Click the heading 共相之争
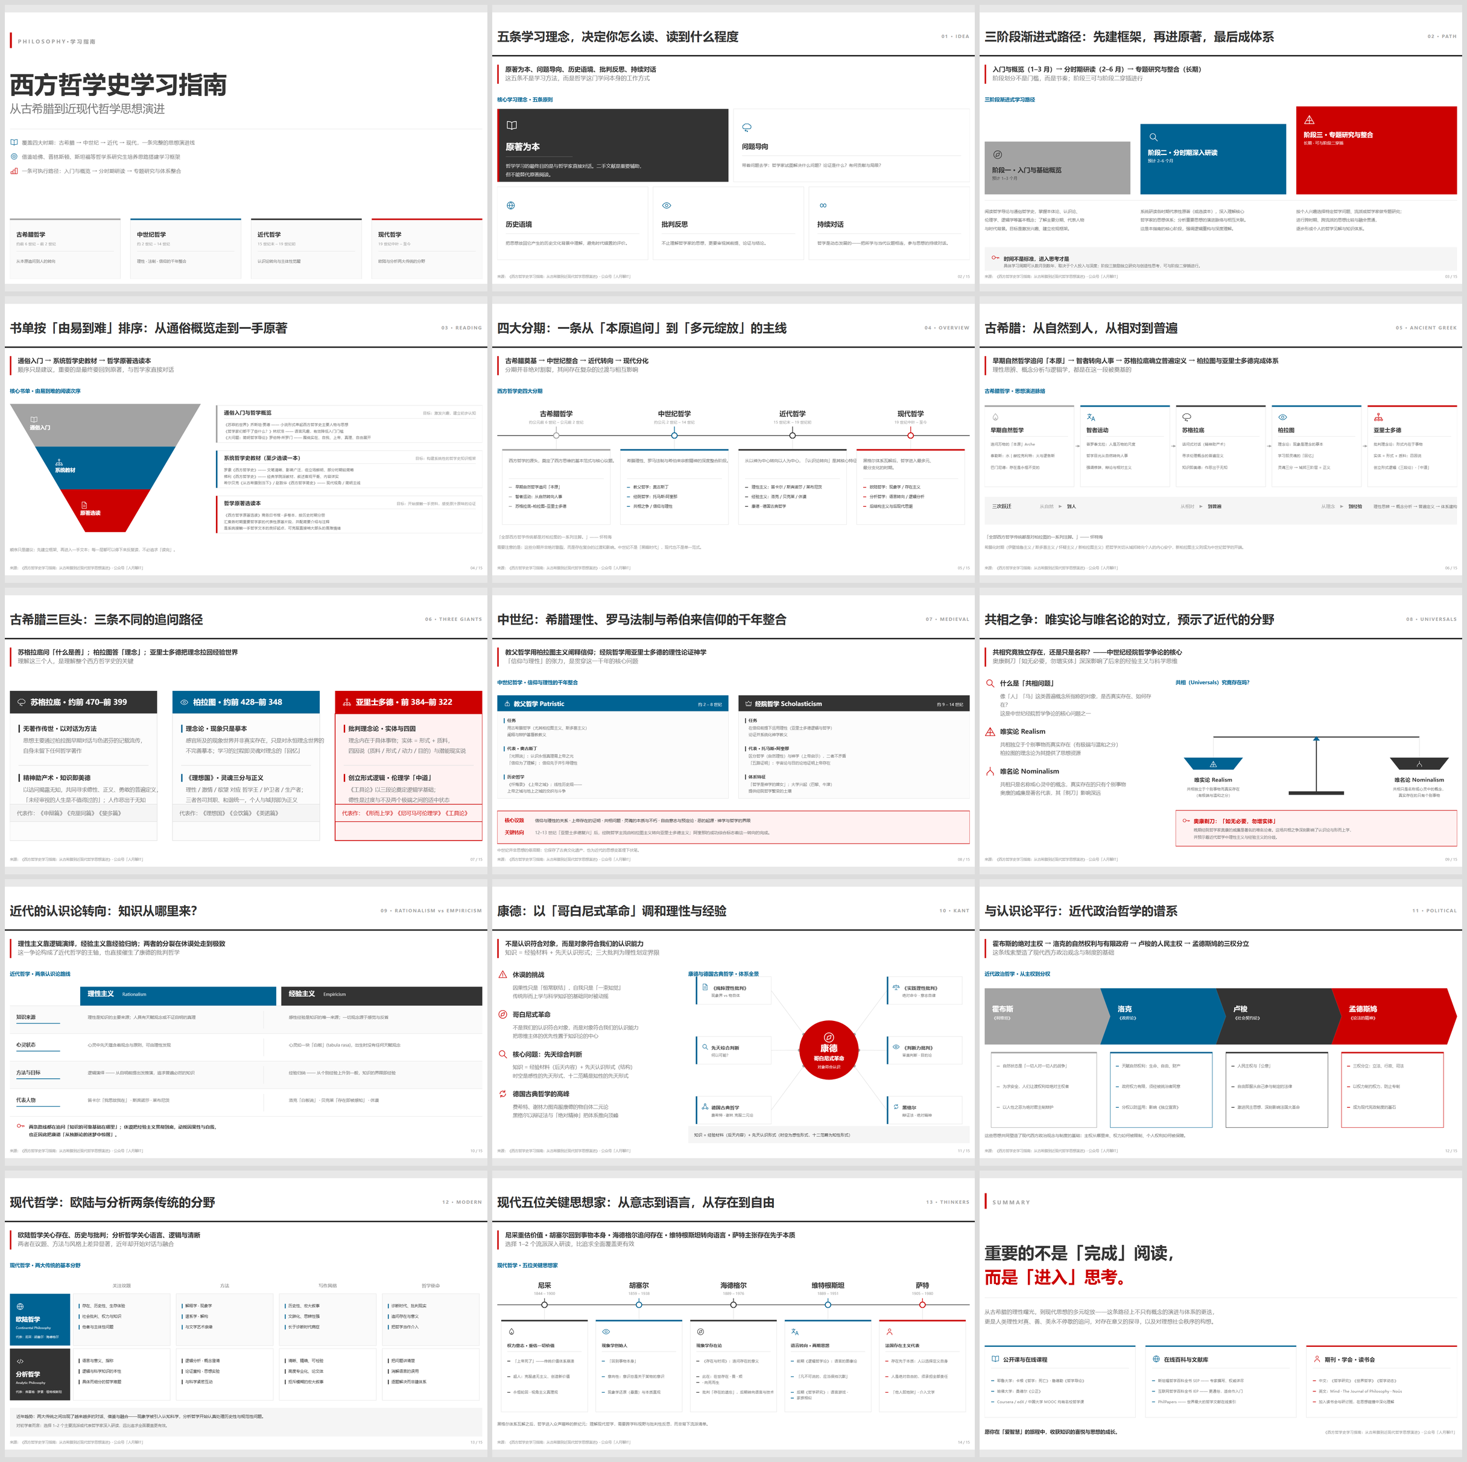 [1129, 620]
